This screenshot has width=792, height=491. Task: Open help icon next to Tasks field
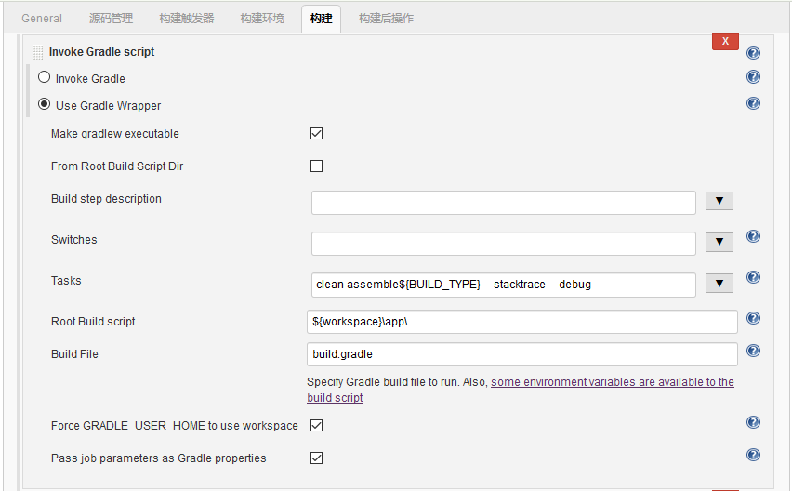click(753, 277)
